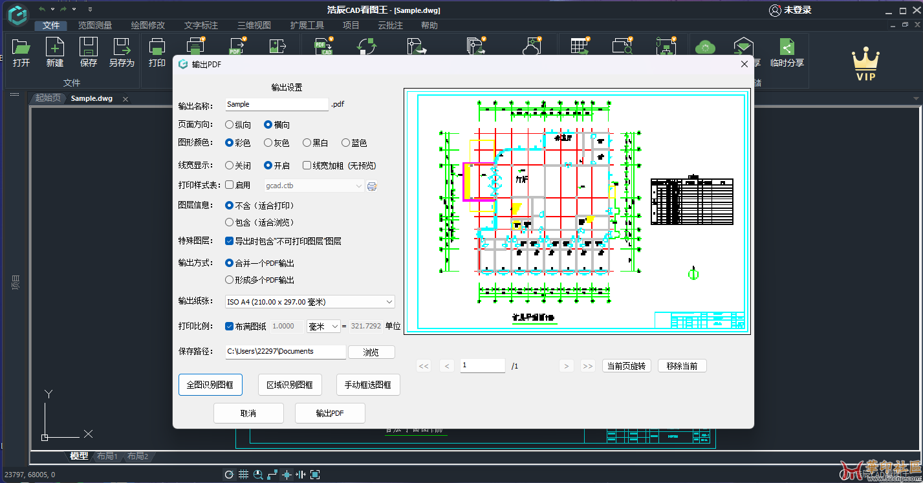923x483 pixels.
Task: Click the image export ribbon icon
Action: click(x=278, y=46)
